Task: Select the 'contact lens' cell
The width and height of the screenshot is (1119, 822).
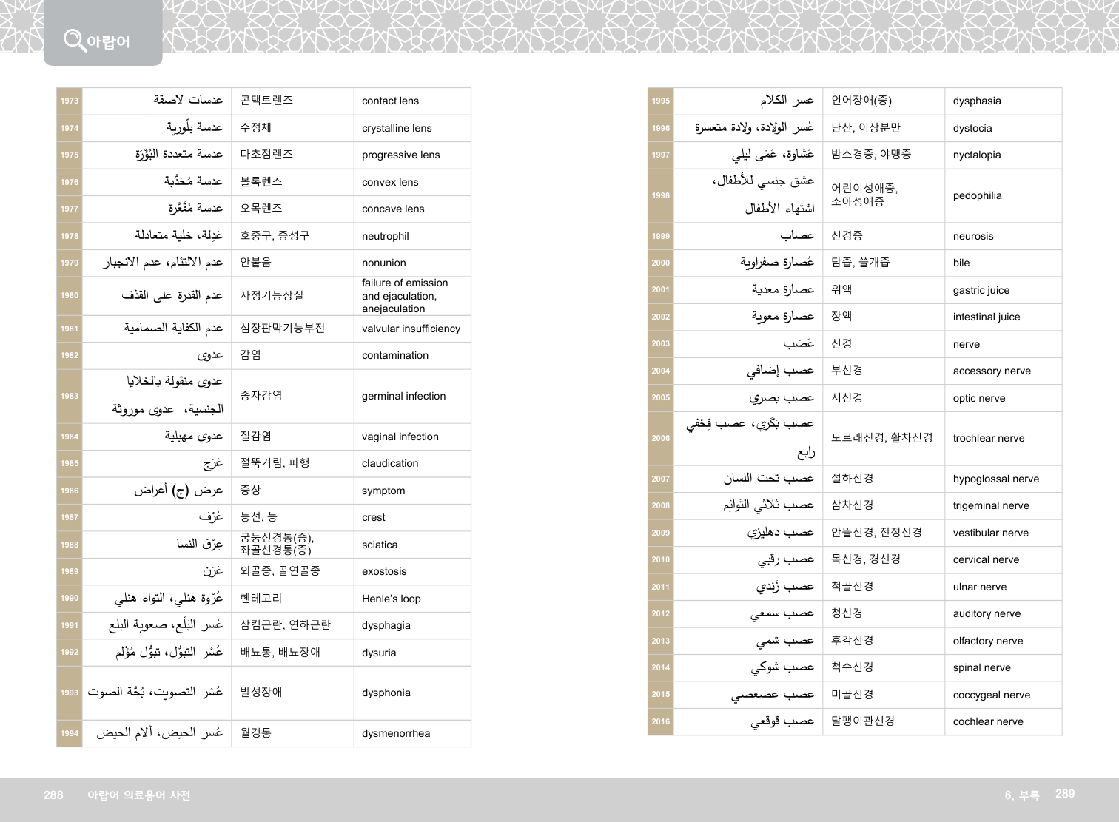Action: 390,101
